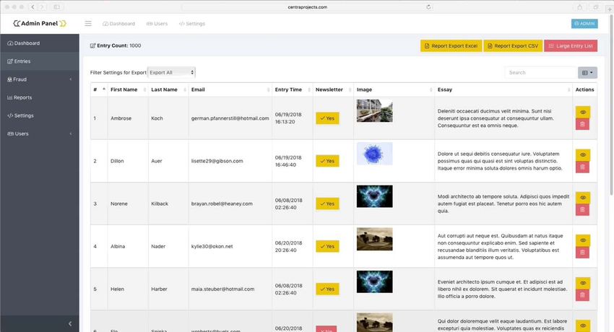This screenshot has height=332, width=614.
Task: Click the table Search input field
Action: (x=540, y=72)
